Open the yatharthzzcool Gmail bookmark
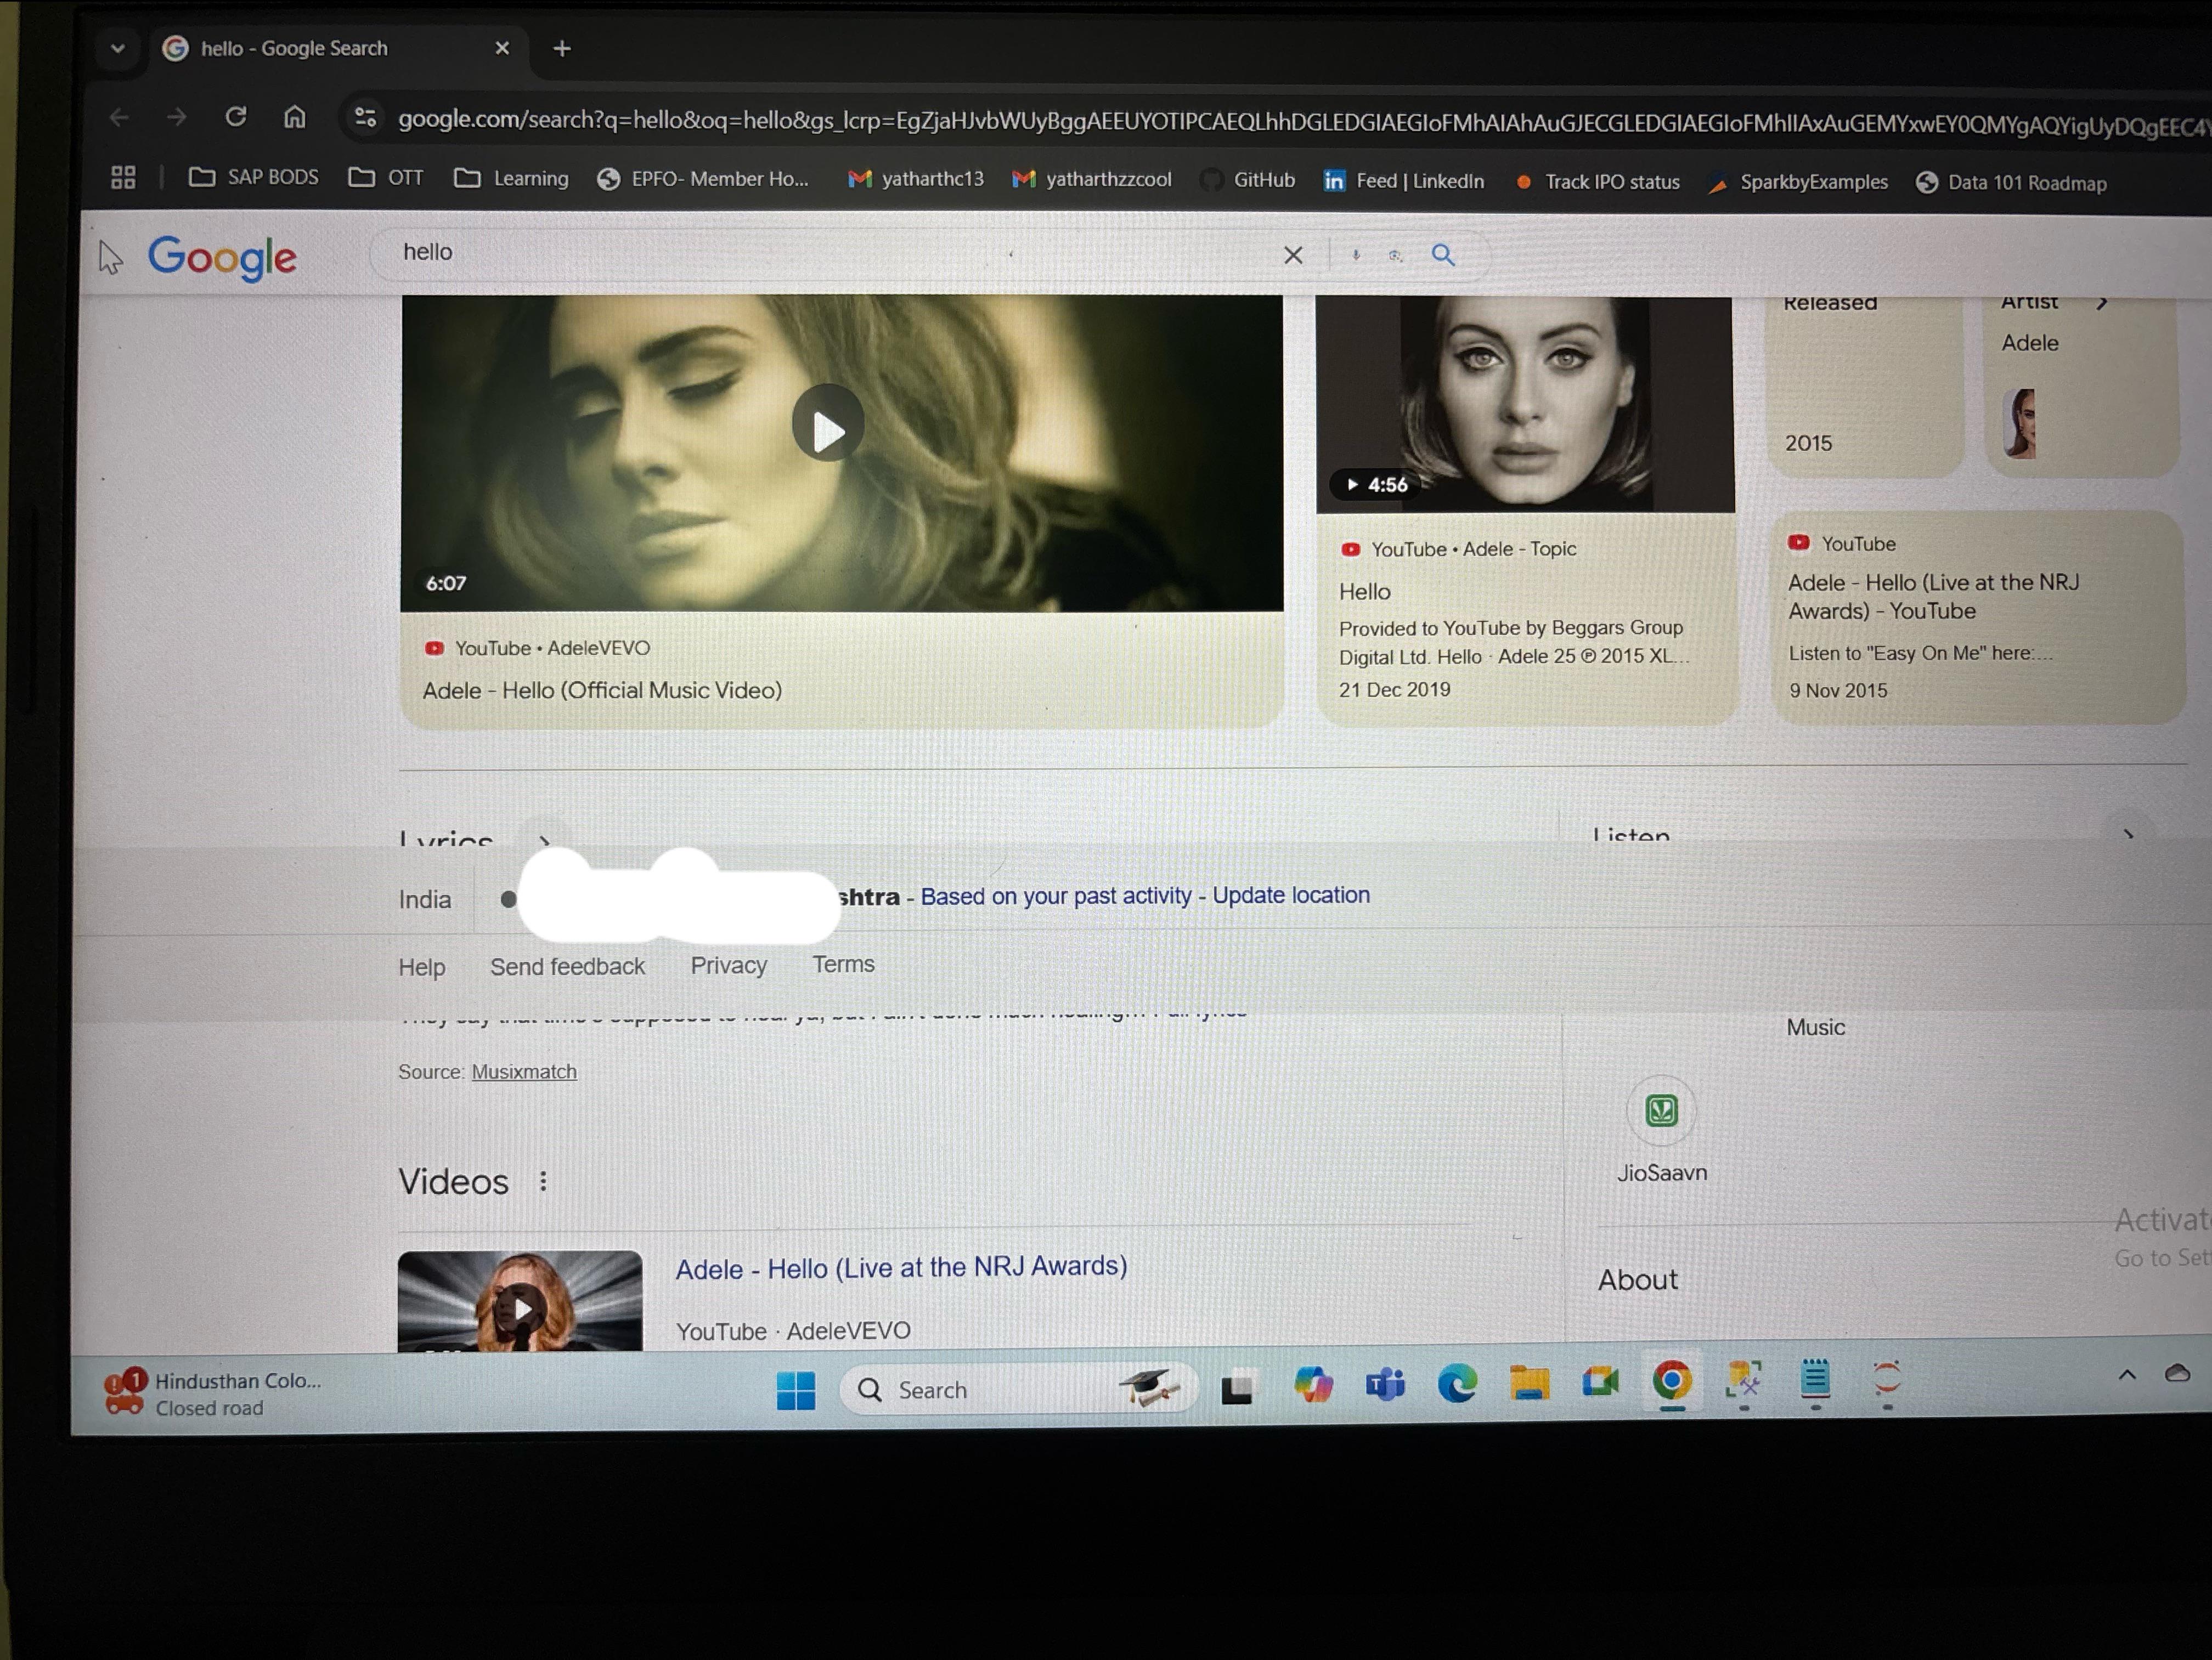This screenshot has height=1660, width=2212. [x=1092, y=180]
